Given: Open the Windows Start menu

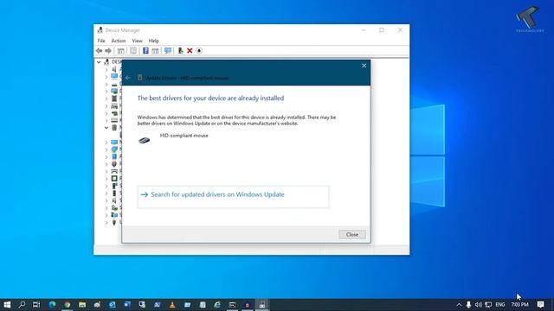Looking at the screenshot, I should point(7,305).
